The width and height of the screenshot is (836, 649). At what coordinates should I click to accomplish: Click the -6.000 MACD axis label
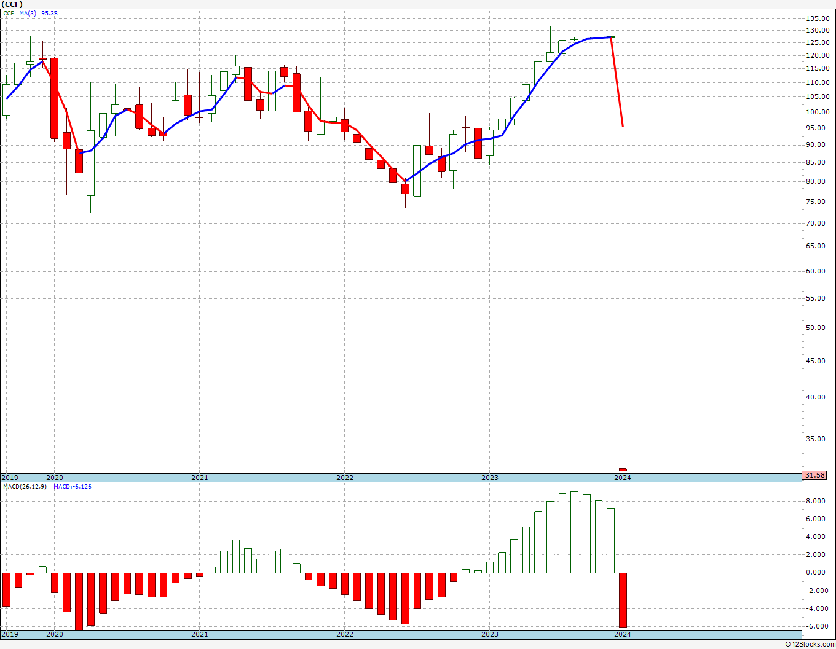point(816,626)
